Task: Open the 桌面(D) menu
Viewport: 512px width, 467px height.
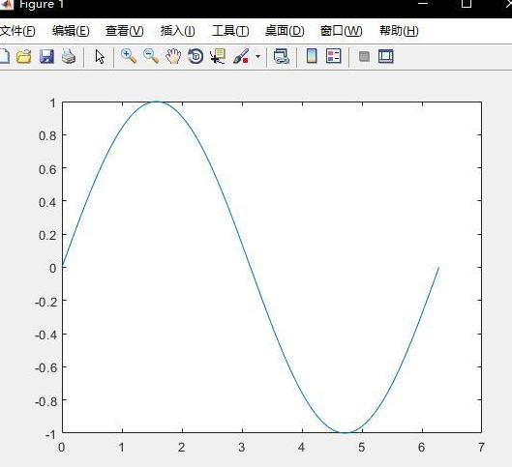Action: tap(285, 31)
